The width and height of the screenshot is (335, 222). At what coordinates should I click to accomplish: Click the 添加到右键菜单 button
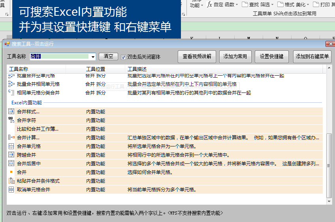tap(312, 57)
